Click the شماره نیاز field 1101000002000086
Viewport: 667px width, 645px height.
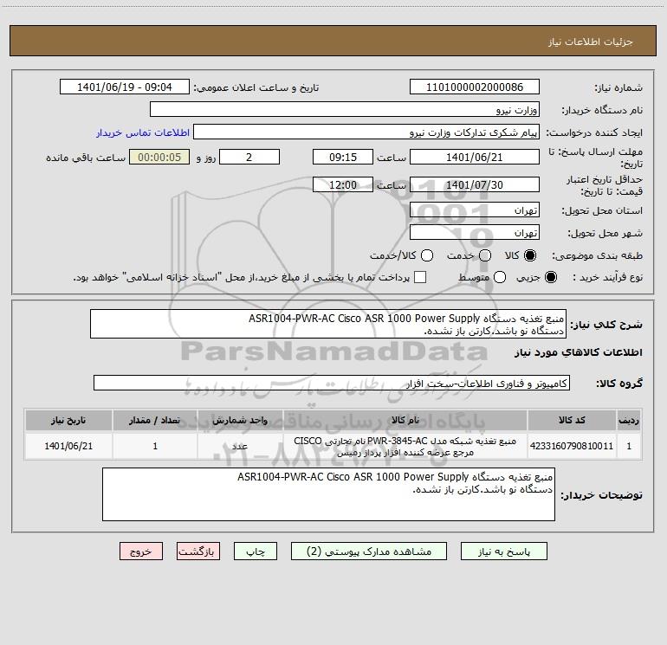click(475, 87)
